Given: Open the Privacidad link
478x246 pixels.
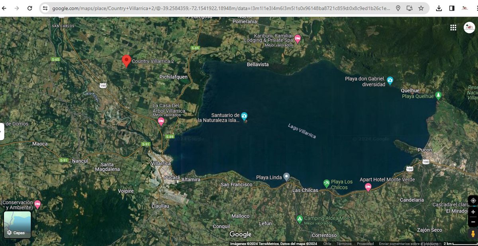Looking at the screenshot, I should click(365, 244).
